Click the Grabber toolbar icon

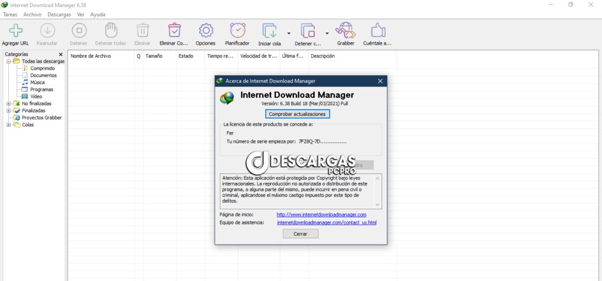(x=345, y=31)
